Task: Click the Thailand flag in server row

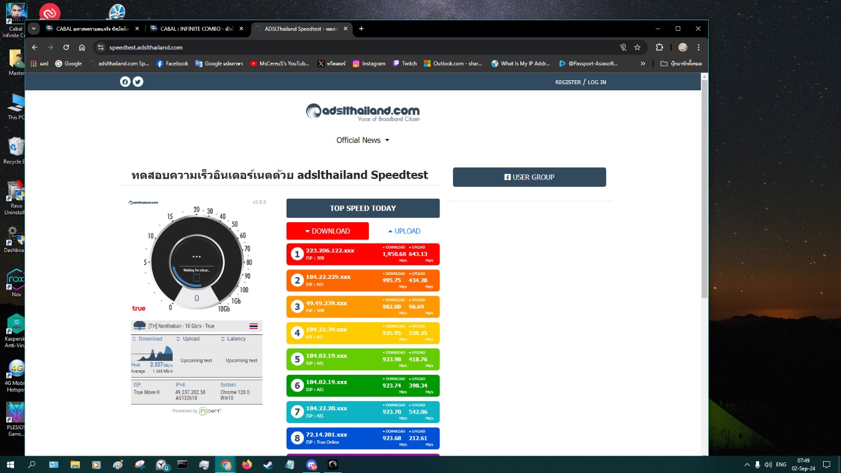Action: [x=253, y=326]
